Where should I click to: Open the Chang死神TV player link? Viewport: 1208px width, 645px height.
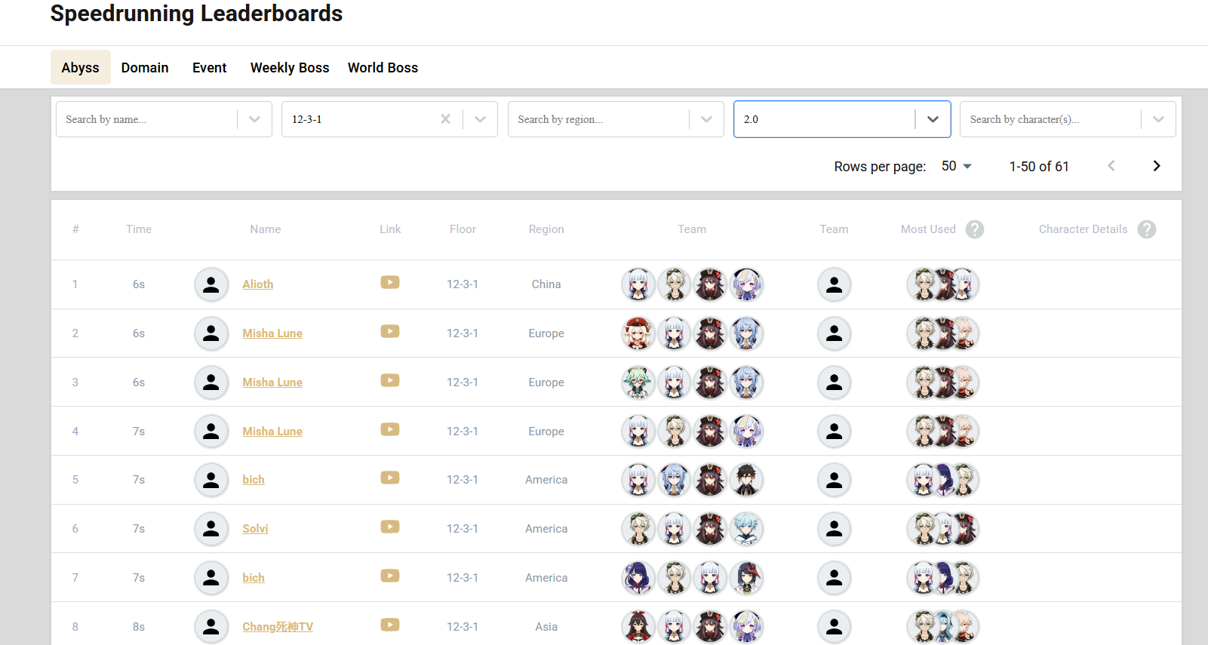pos(278,627)
